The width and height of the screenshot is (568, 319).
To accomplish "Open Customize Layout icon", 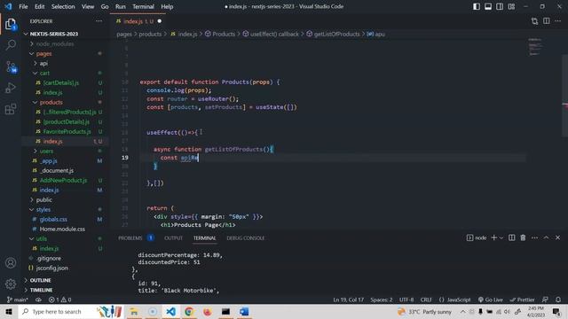I will (x=511, y=6).
